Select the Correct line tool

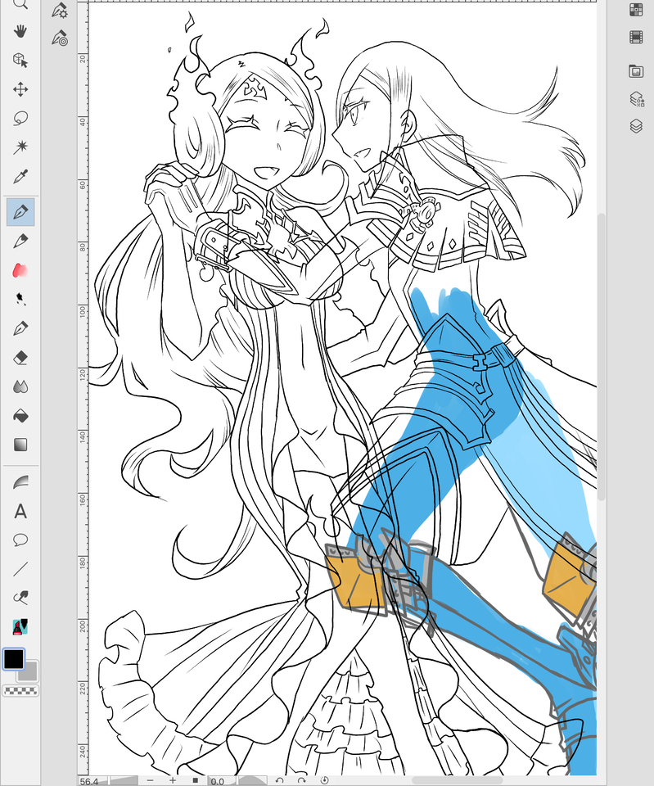click(x=20, y=598)
